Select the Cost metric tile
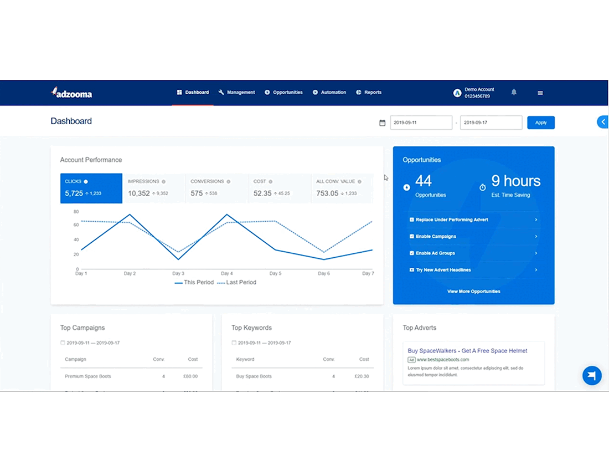This screenshot has width=609, height=449. click(x=280, y=188)
